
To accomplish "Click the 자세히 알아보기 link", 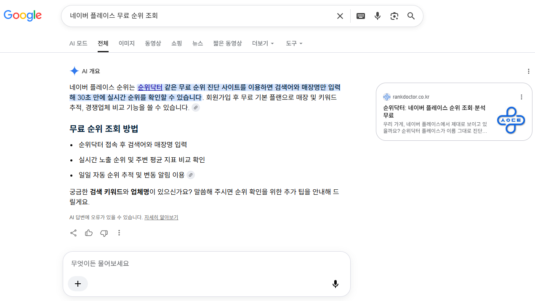I will 161,218.
